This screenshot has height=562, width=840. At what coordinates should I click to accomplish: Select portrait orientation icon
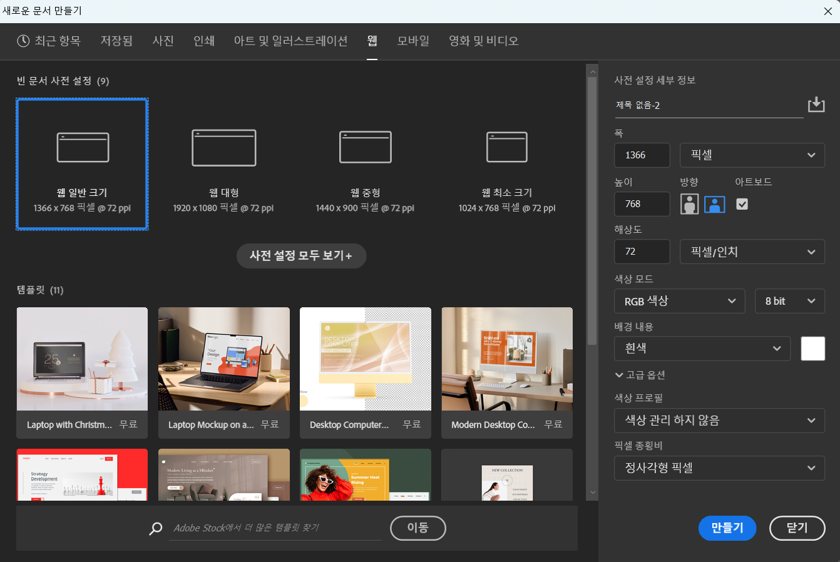[689, 204]
